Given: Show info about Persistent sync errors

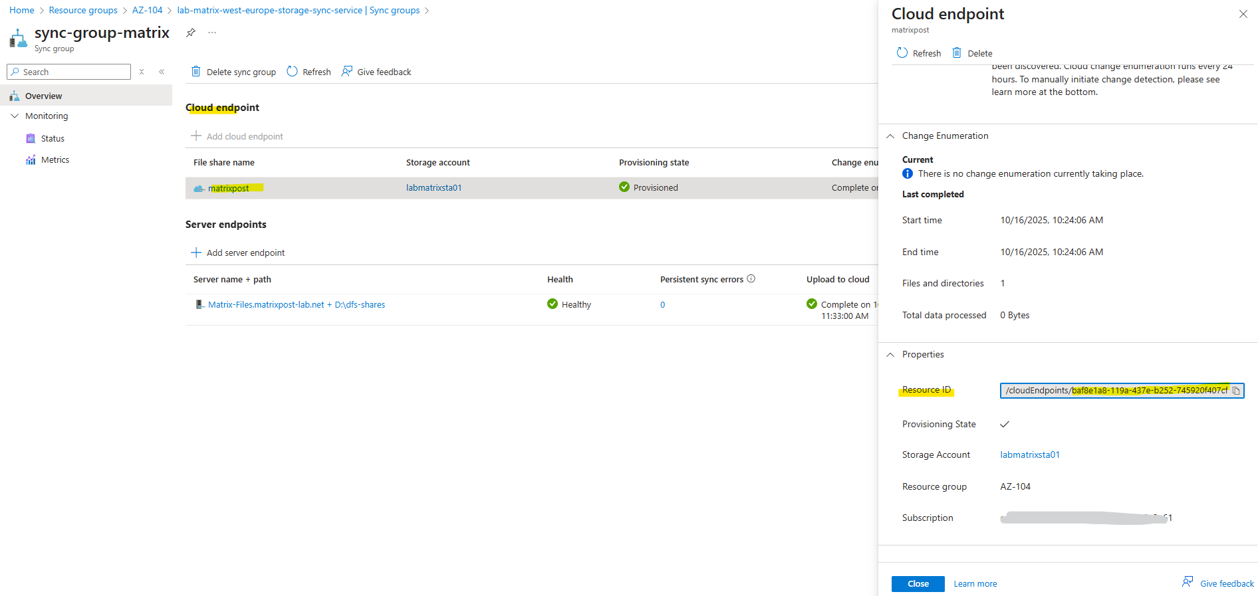Looking at the screenshot, I should point(751,279).
